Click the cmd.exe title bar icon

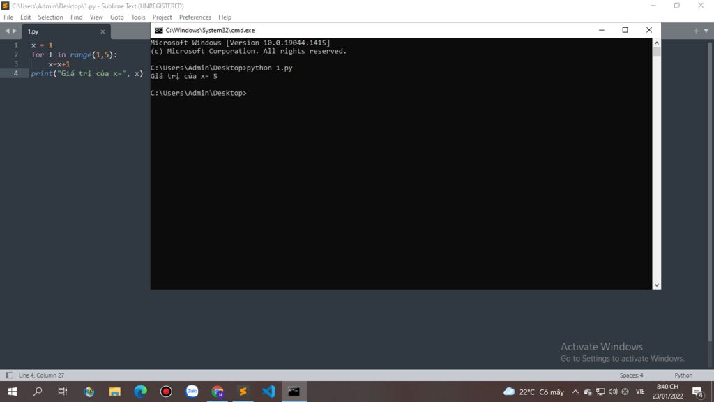pyautogui.click(x=158, y=30)
